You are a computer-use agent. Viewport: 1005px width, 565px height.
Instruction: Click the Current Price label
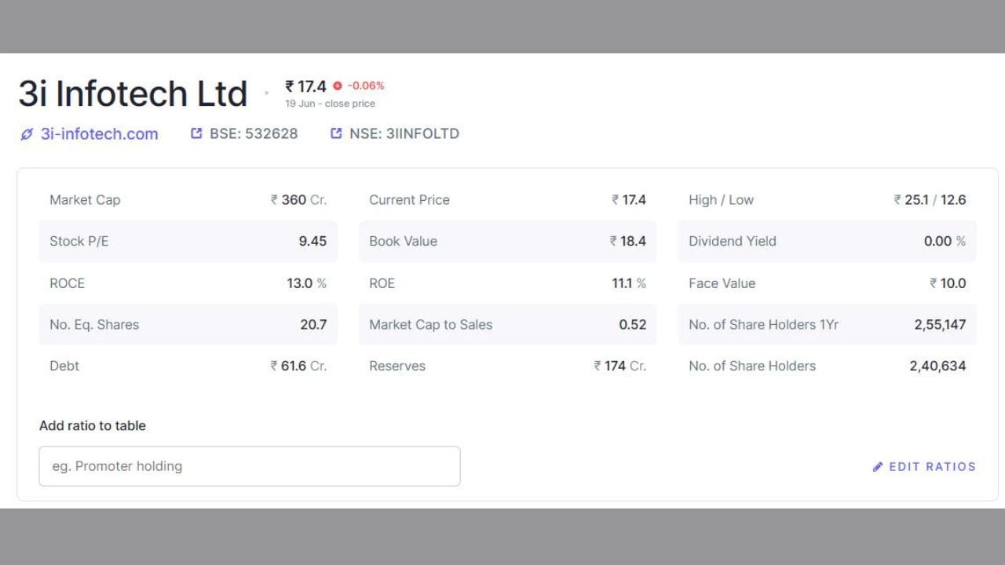(409, 200)
